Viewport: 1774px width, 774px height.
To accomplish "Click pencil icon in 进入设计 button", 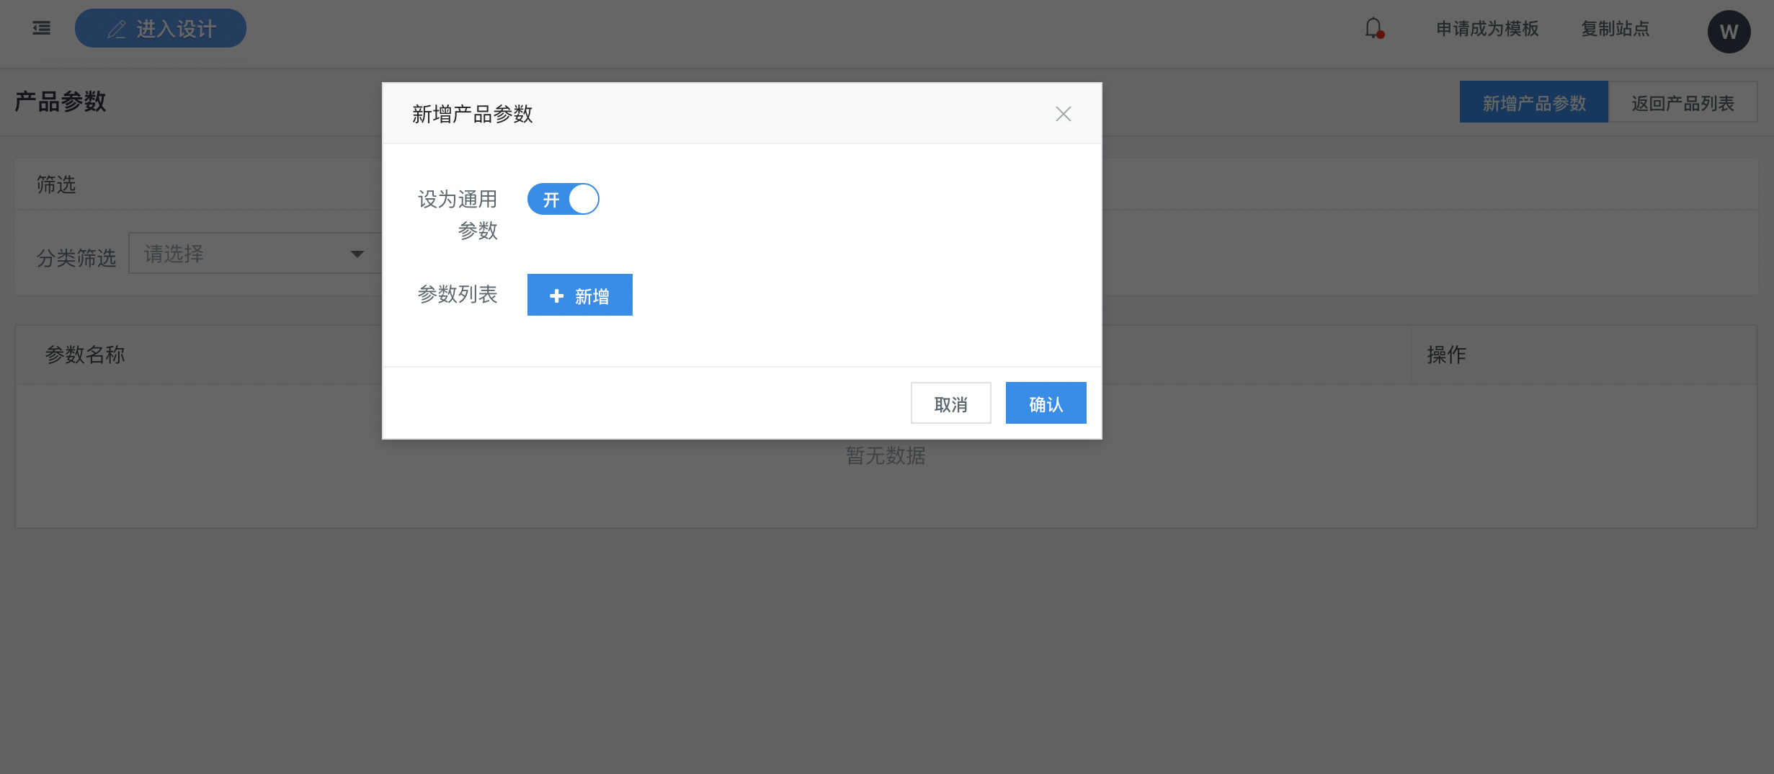I will pyautogui.click(x=117, y=30).
